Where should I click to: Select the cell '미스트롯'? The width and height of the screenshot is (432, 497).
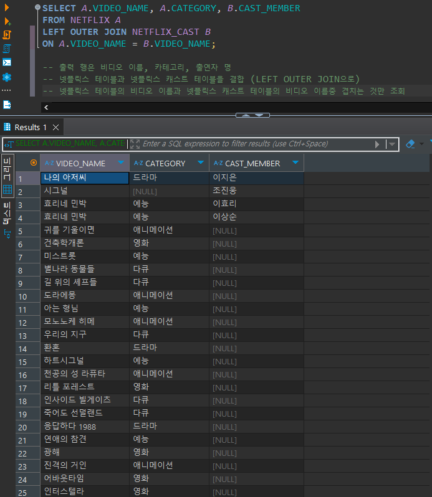pyautogui.click(x=85, y=257)
